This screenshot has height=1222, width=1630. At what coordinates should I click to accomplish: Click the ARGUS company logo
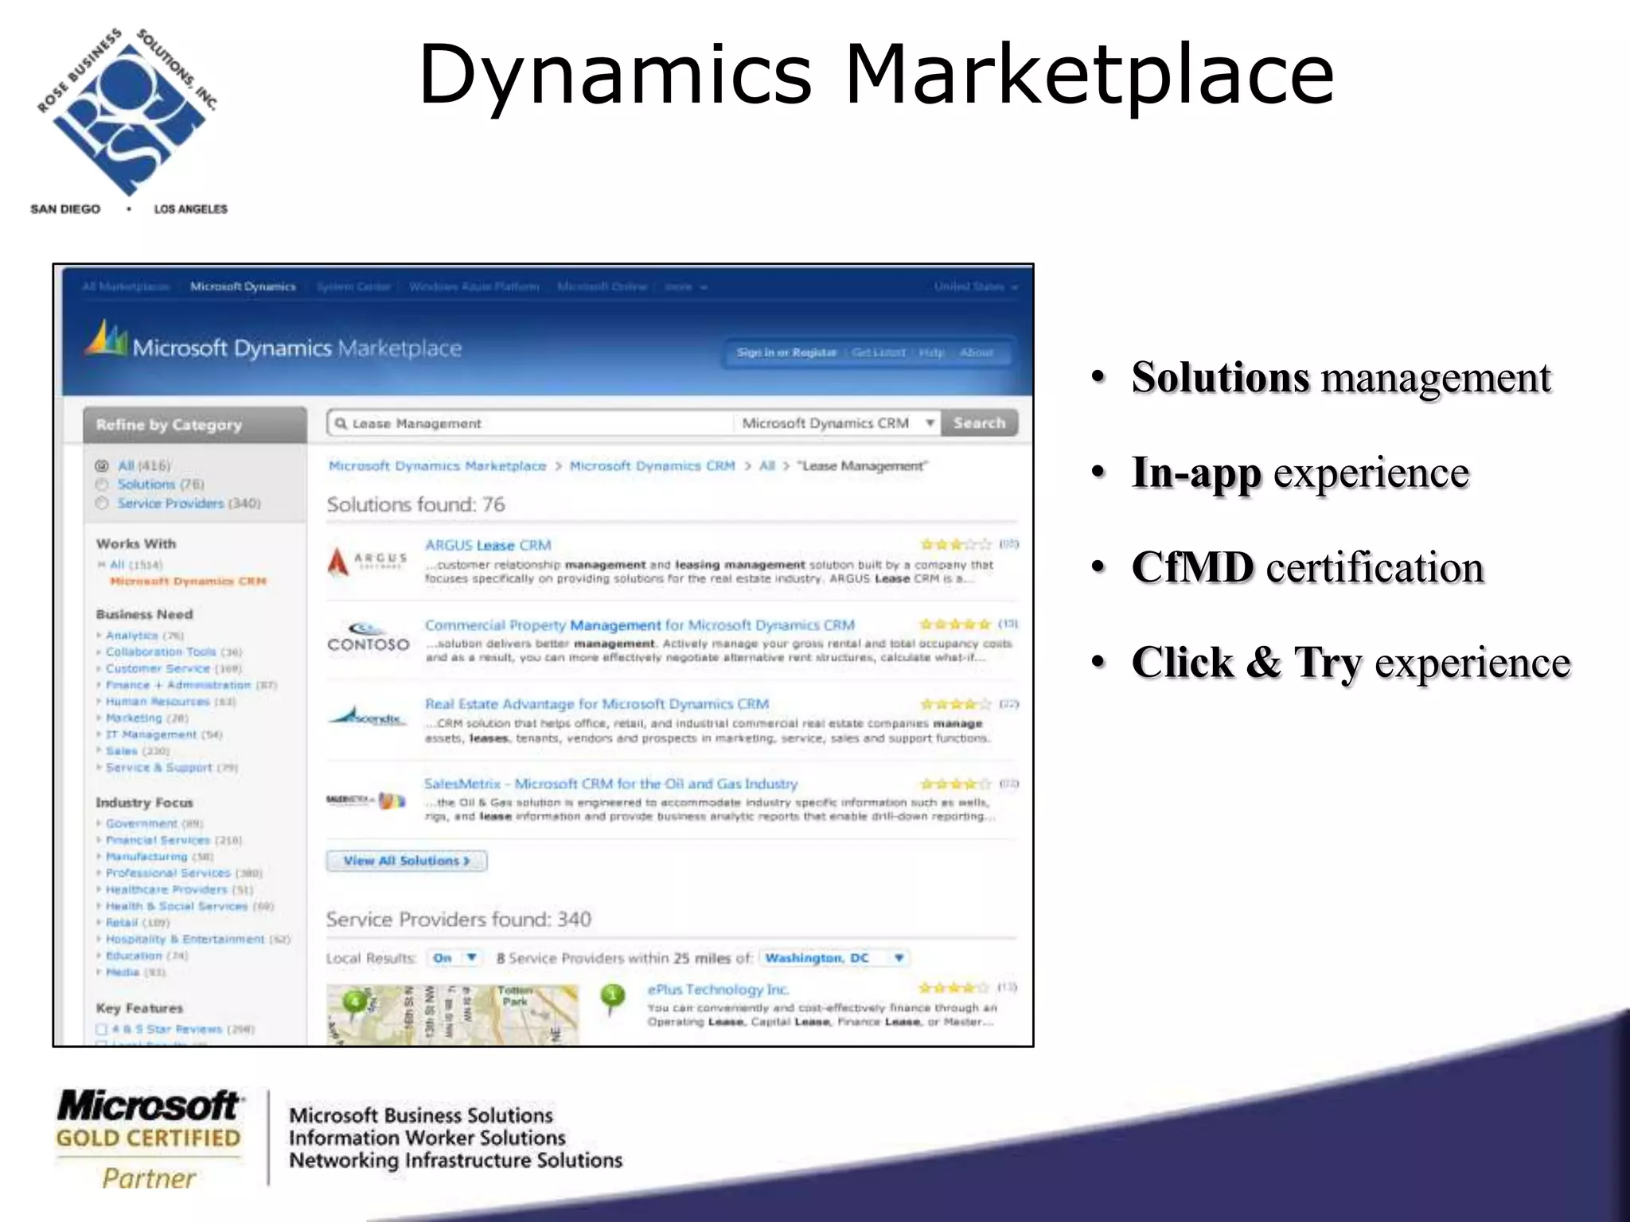pyautogui.click(x=366, y=562)
